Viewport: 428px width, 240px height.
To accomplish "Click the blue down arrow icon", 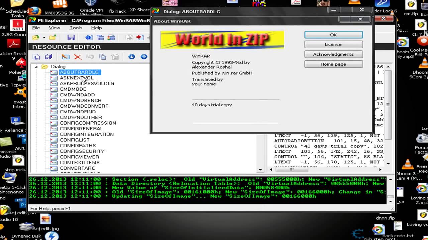I will [132, 57].
